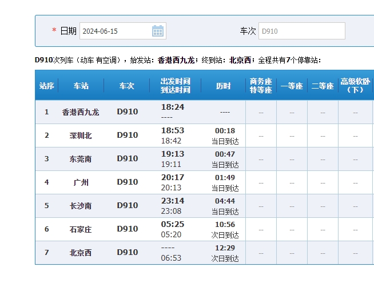
Task: Focus the 车次 input box with D910
Action: [301, 31]
